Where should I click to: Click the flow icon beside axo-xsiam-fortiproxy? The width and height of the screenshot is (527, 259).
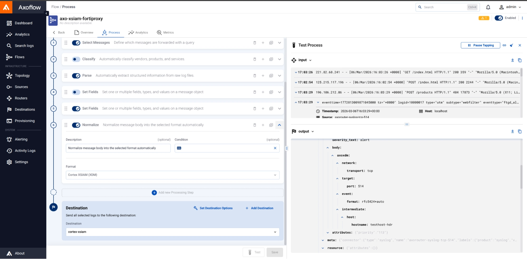tap(53, 20)
